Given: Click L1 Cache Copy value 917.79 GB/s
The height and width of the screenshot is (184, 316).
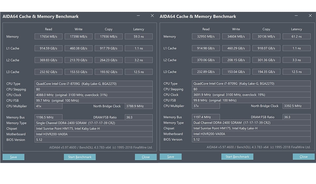Looking at the screenshot, I should click(x=108, y=48).
